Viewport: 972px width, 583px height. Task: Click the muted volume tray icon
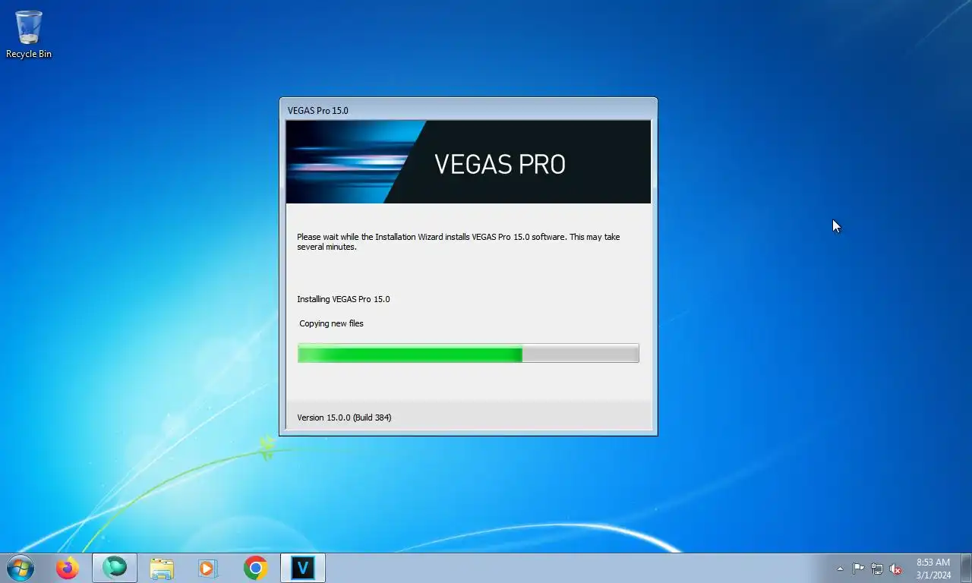[895, 569]
